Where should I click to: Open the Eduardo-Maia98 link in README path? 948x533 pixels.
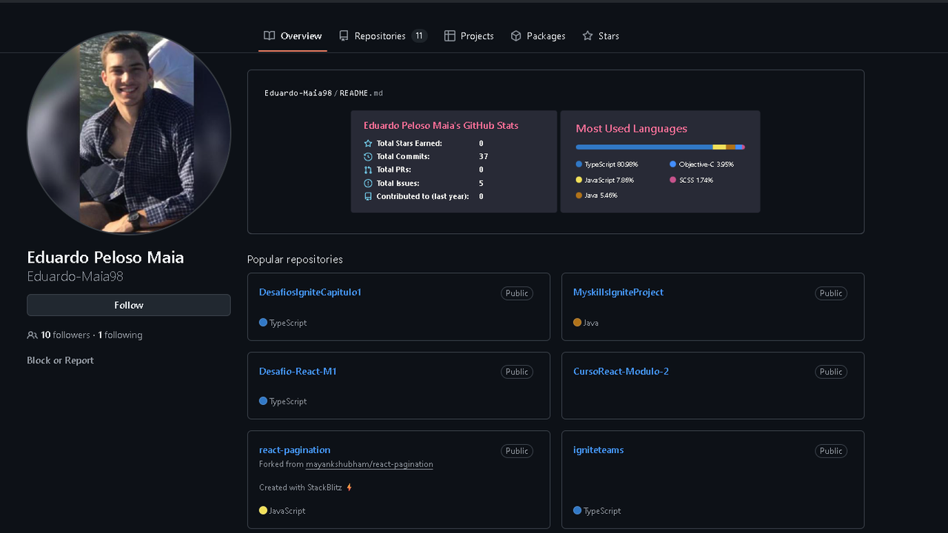click(x=298, y=93)
